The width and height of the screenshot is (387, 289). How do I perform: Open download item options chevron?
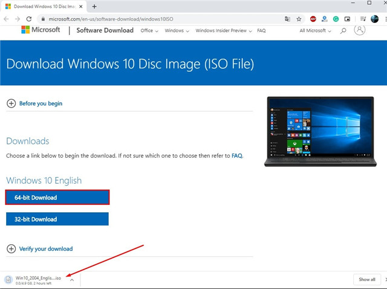(x=72, y=280)
